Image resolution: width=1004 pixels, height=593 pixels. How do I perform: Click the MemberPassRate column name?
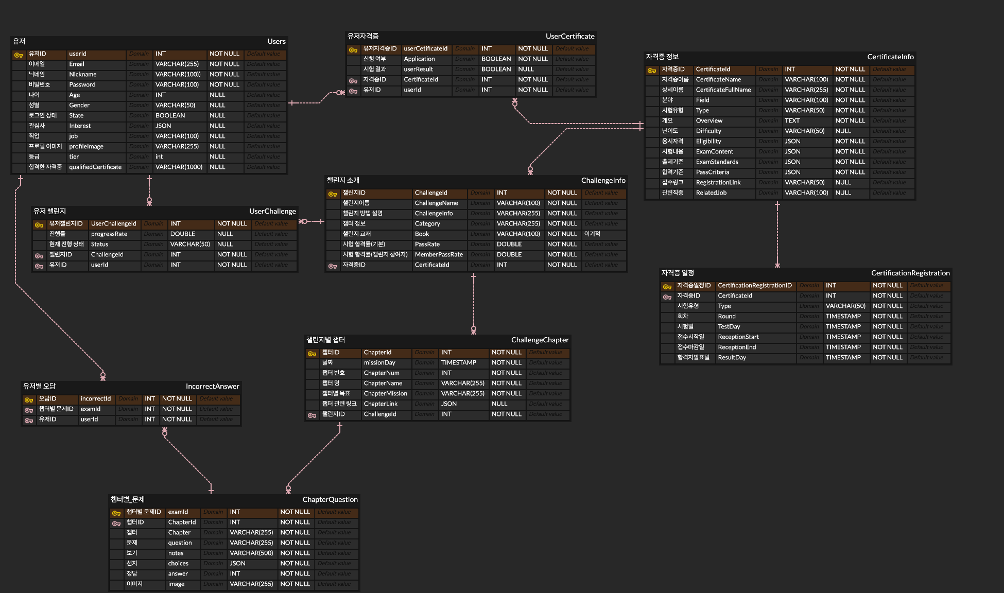[439, 254]
